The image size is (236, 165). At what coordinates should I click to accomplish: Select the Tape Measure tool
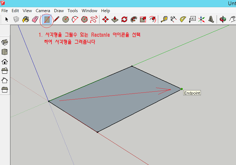(x=164, y=19)
